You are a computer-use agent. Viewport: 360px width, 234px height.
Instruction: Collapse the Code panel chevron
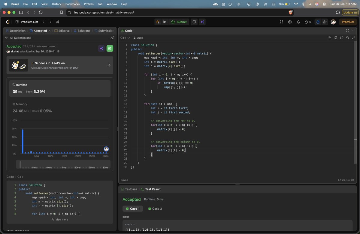pyautogui.click(x=353, y=31)
